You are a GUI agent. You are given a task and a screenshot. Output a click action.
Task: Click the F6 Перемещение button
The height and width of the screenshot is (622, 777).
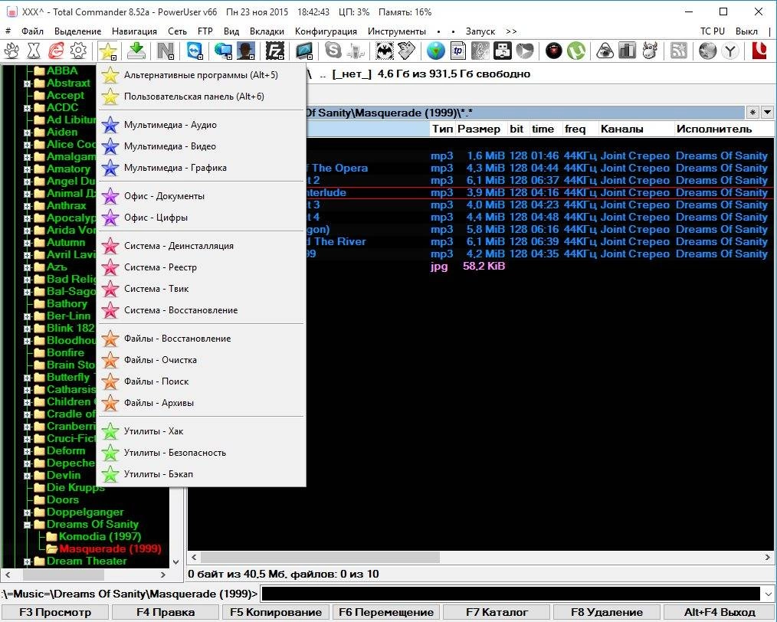coord(386,613)
